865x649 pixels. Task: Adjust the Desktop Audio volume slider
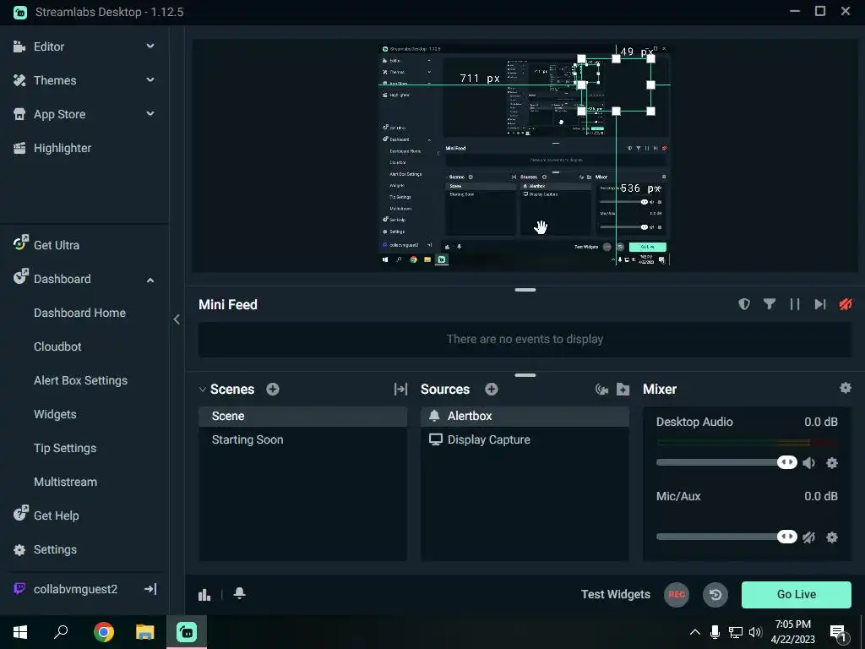pyautogui.click(x=726, y=462)
